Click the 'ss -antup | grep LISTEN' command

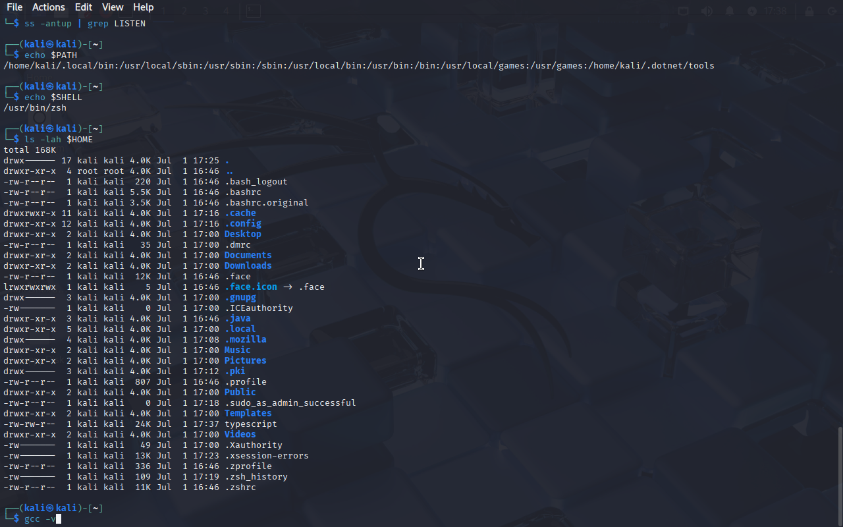coord(85,24)
